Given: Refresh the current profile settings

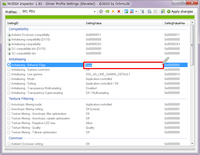Looking at the screenshot, I should pyautogui.click(x=101, y=12).
